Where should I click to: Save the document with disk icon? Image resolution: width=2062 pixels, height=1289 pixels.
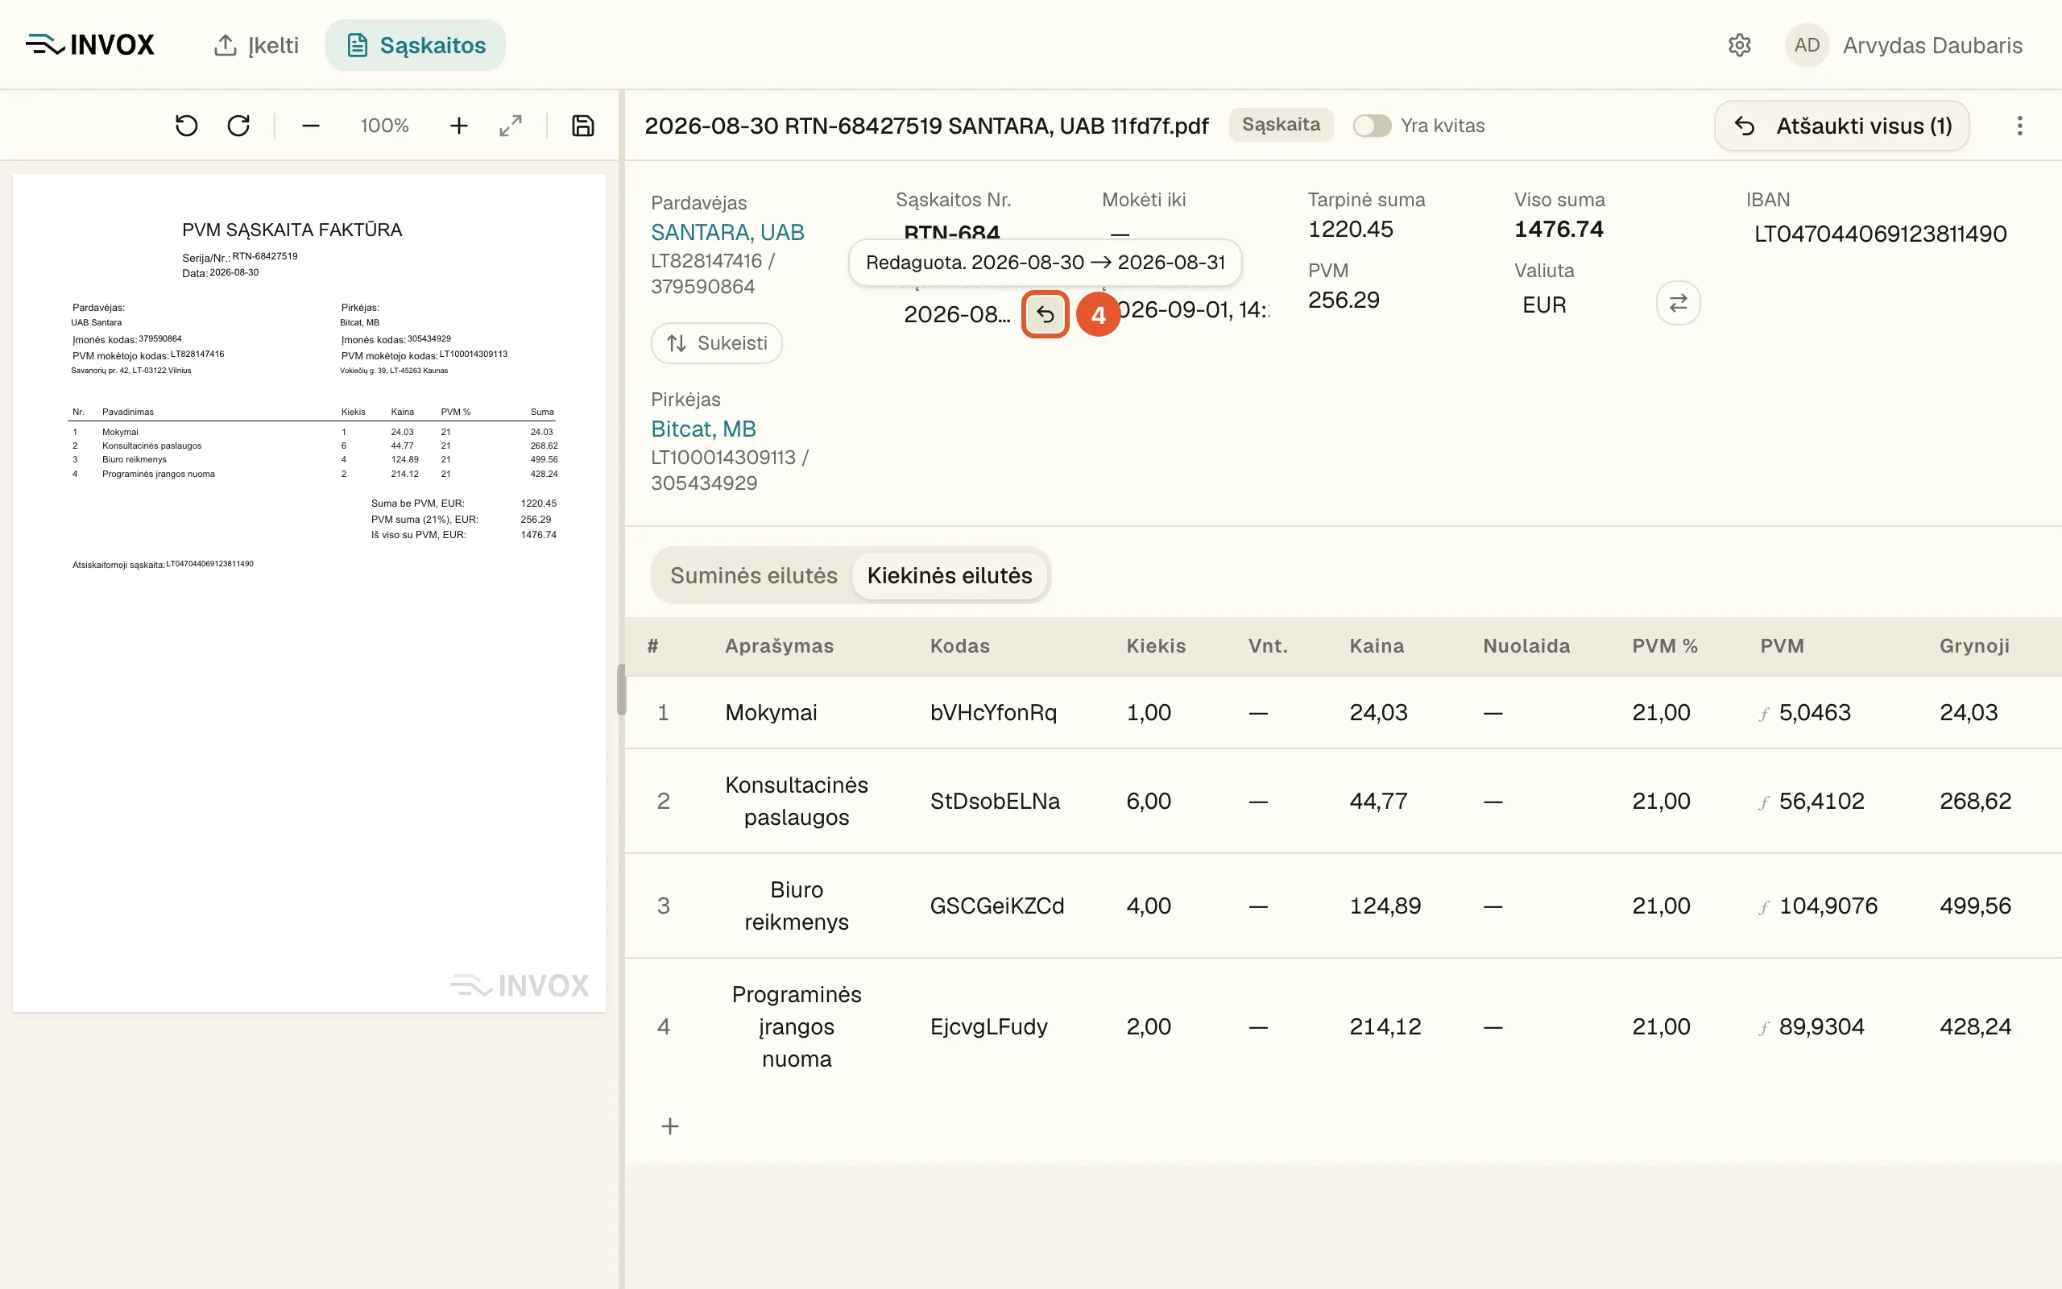[x=583, y=126]
